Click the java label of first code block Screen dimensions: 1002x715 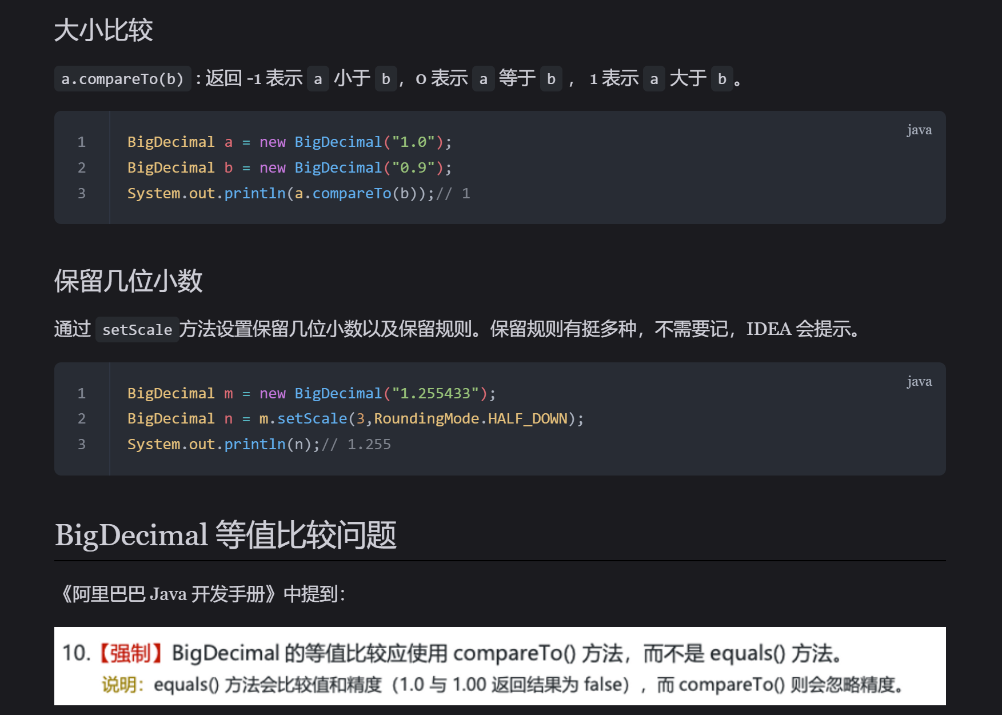pos(919,130)
